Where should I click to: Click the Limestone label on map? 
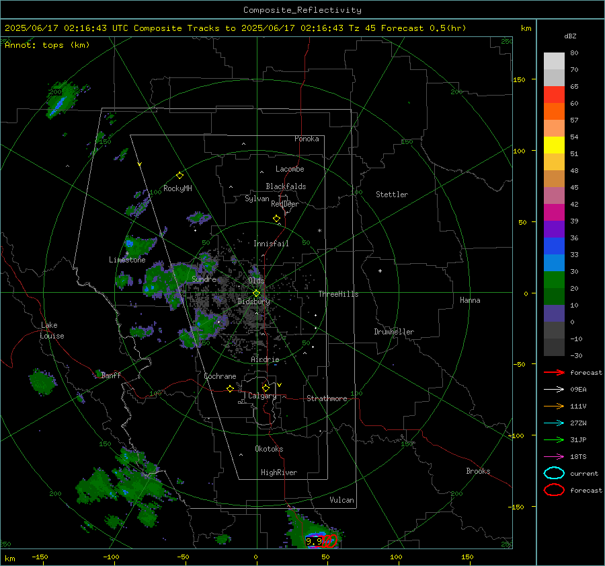pyautogui.click(x=127, y=260)
